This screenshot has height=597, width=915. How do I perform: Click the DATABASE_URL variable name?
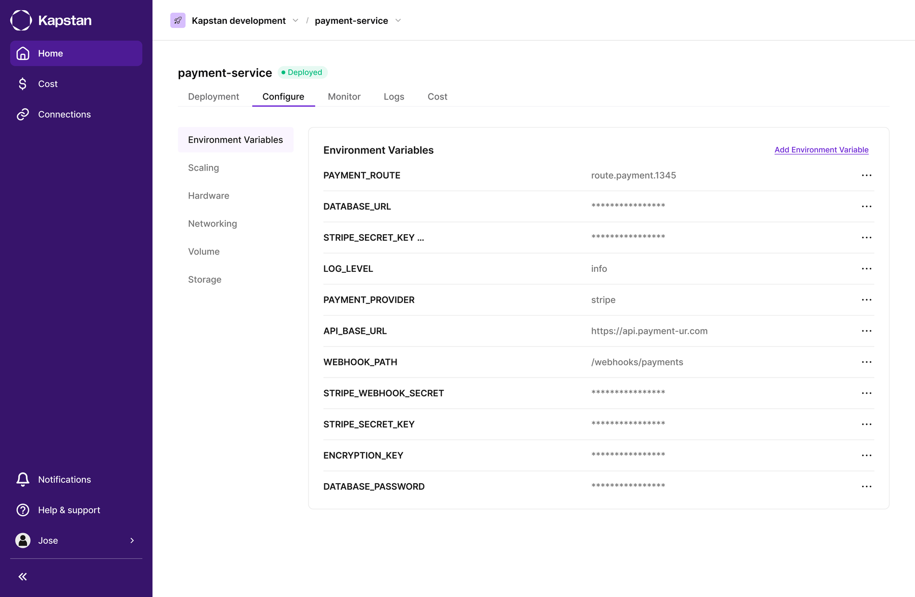[357, 206]
